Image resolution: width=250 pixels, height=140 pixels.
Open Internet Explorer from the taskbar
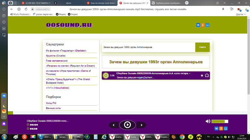[104, 137]
